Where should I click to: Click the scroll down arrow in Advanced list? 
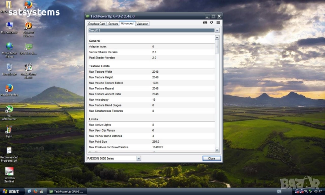click(x=217, y=150)
